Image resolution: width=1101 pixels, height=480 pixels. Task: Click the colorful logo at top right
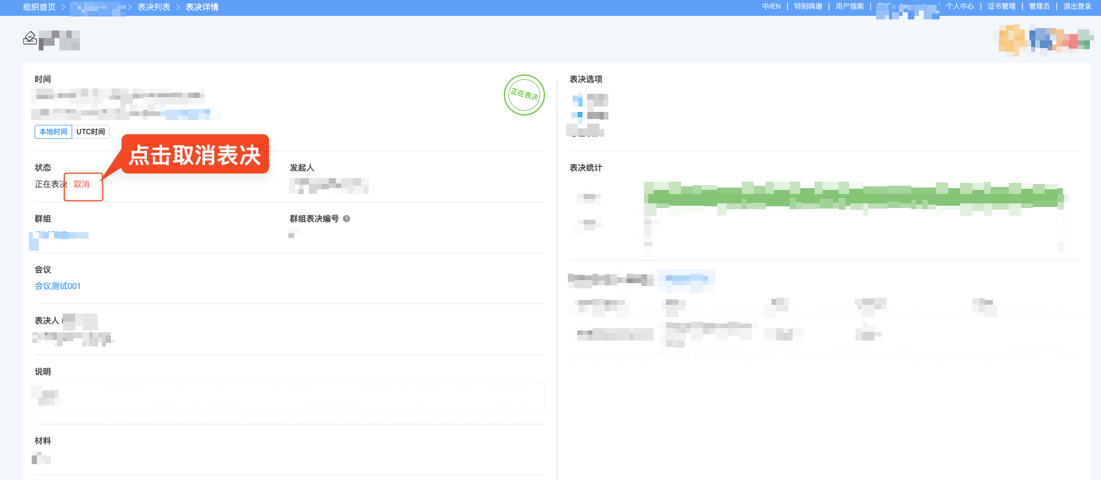tap(1044, 40)
